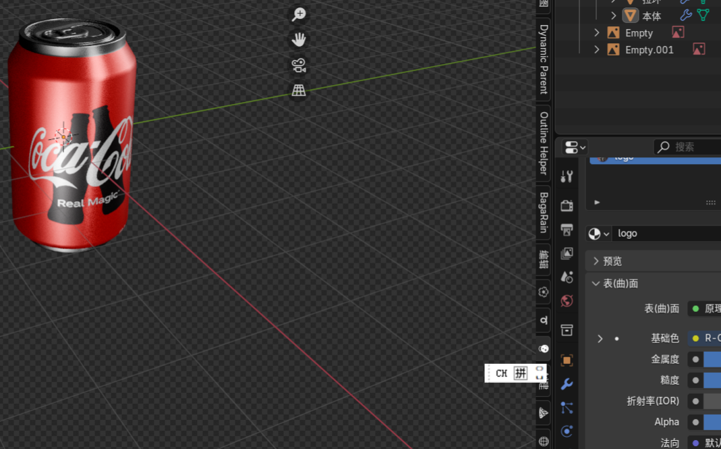Click the image data icon beside Empty.001
The width and height of the screenshot is (721, 449).
point(699,49)
